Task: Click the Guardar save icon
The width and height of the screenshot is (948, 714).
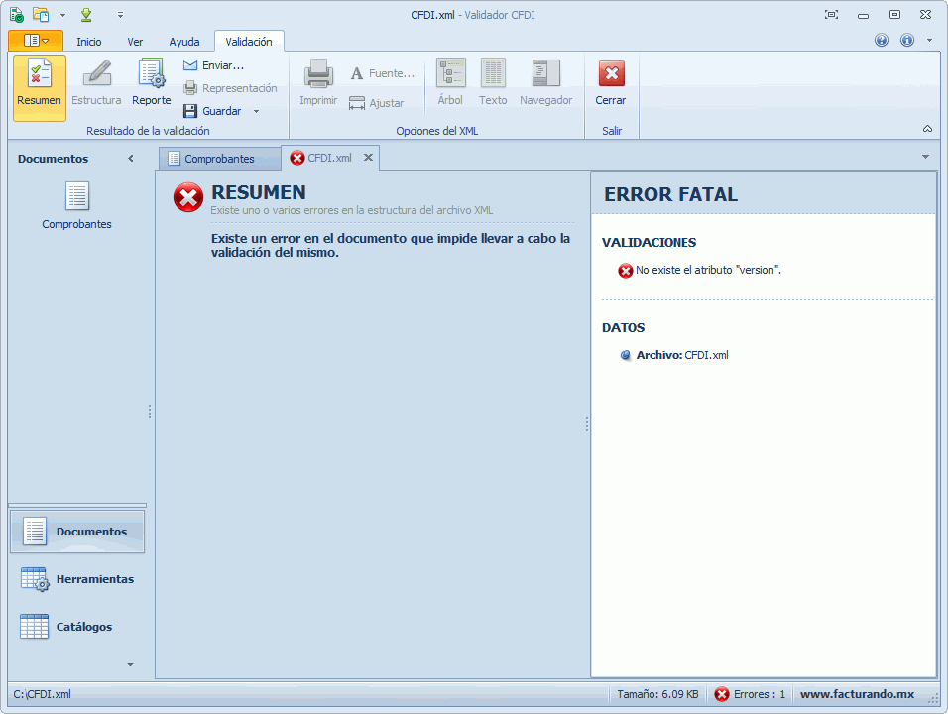Action: point(190,111)
